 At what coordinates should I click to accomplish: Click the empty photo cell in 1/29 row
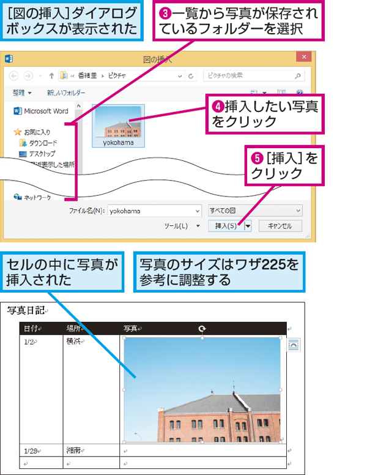pos(203,451)
